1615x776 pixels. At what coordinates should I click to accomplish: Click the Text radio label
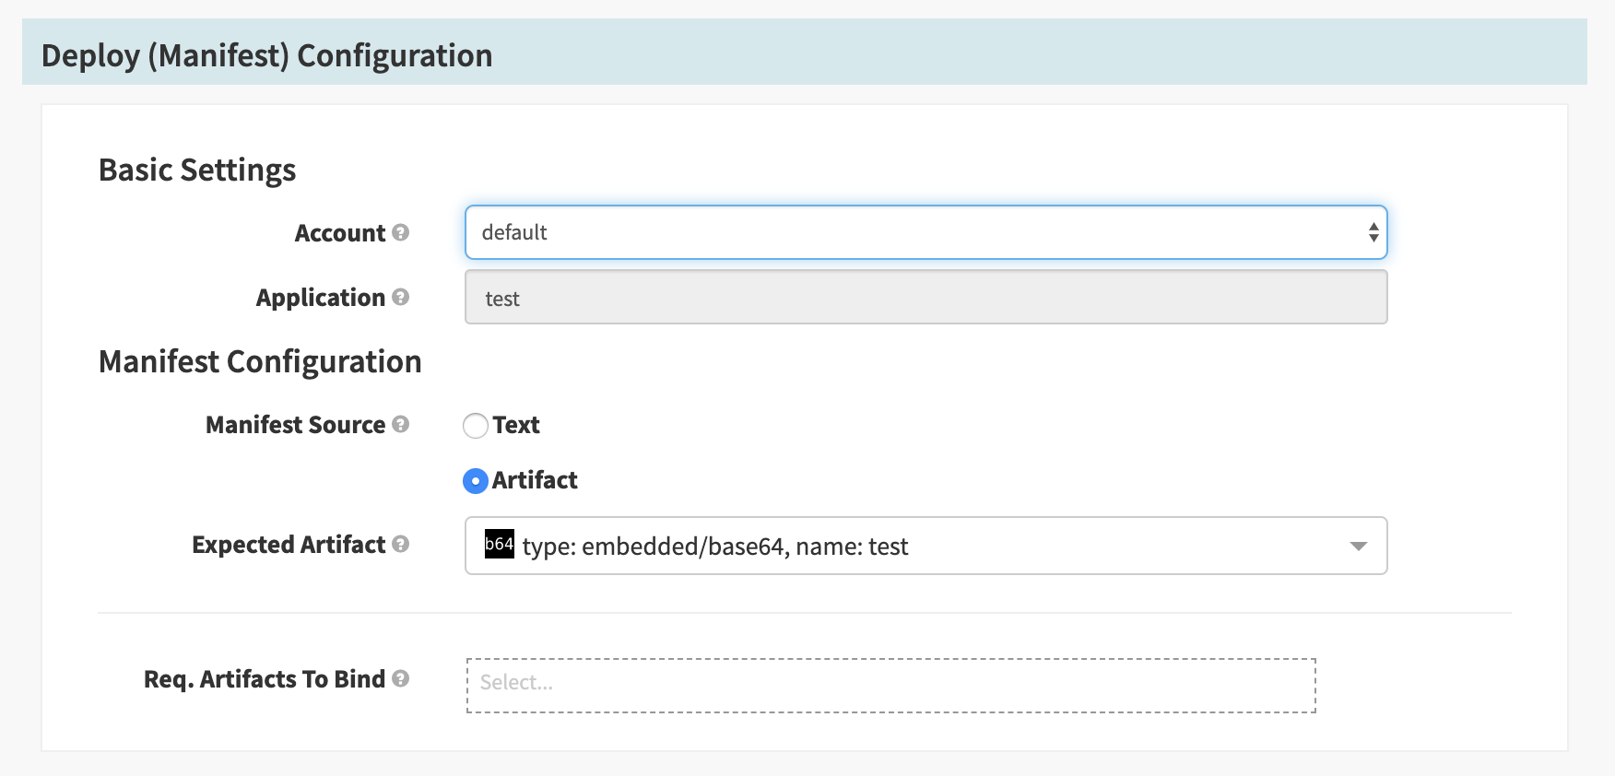(x=516, y=425)
